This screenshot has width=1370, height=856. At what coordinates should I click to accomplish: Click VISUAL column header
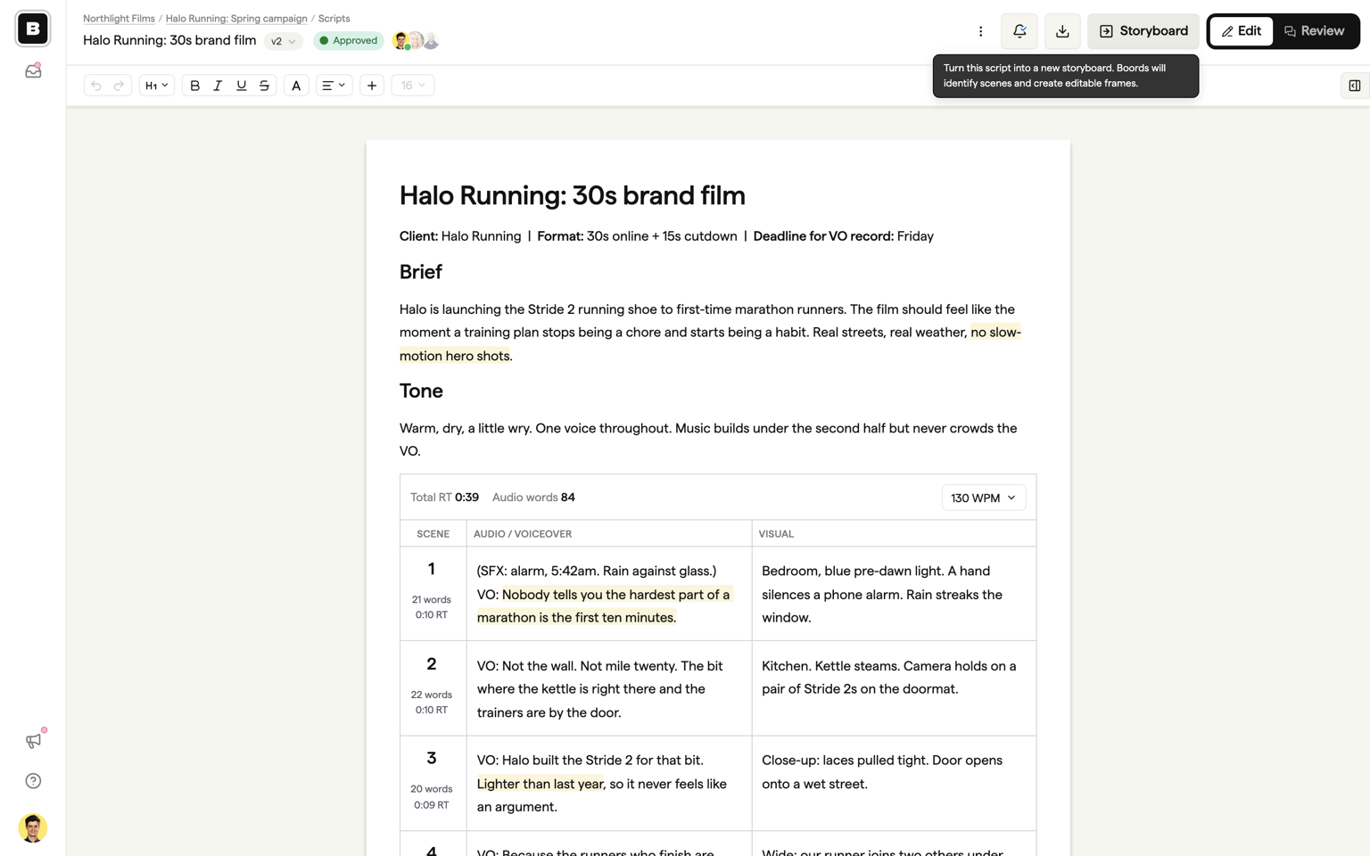[776, 534]
